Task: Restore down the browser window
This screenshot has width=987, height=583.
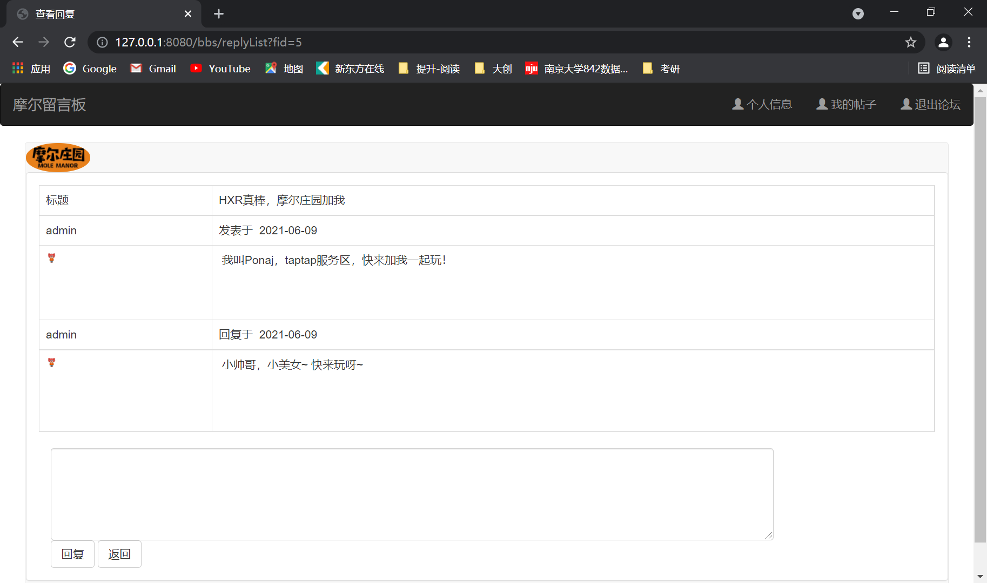Action: click(931, 12)
